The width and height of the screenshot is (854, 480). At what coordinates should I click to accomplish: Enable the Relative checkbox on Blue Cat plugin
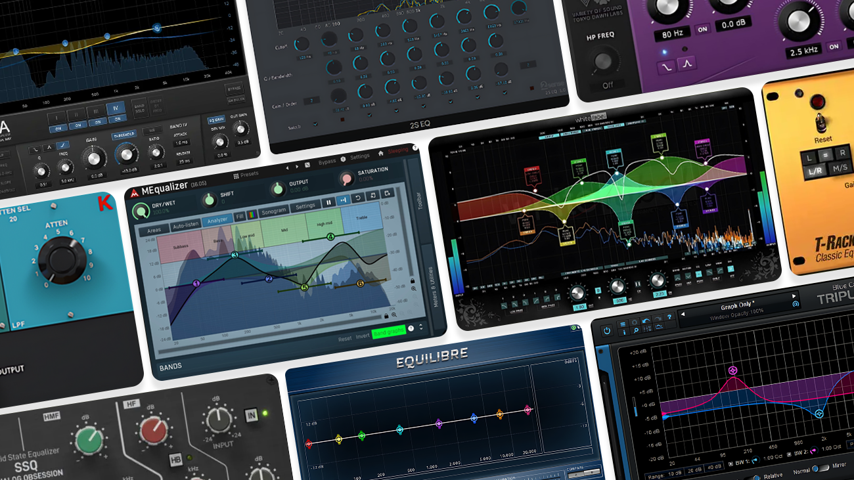coord(757,477)
